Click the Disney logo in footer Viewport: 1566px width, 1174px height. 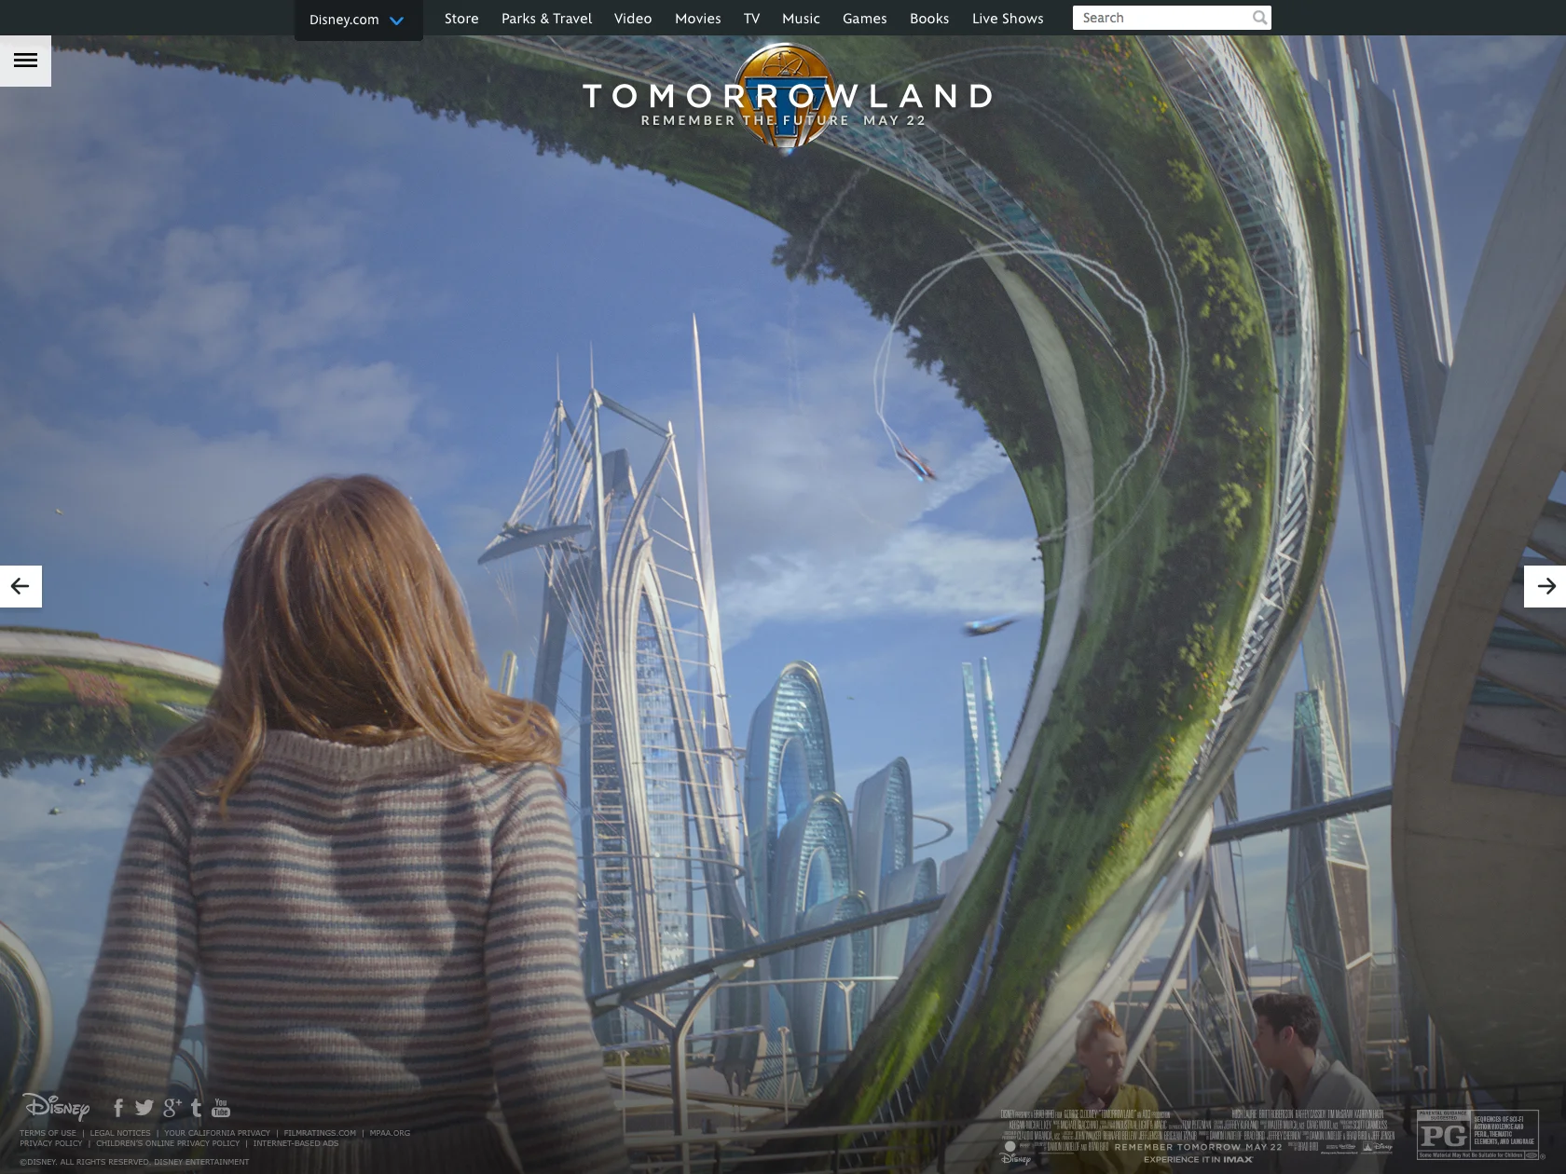point(57,1106)
